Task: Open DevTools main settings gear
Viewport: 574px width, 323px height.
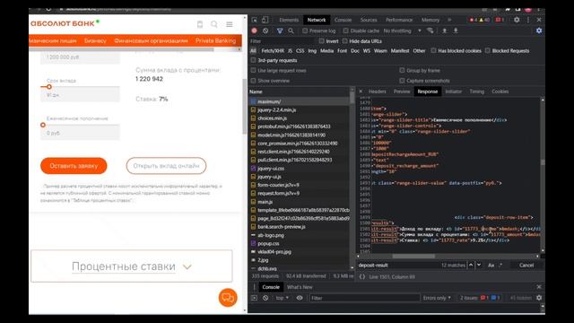Action: click(517, 20)
